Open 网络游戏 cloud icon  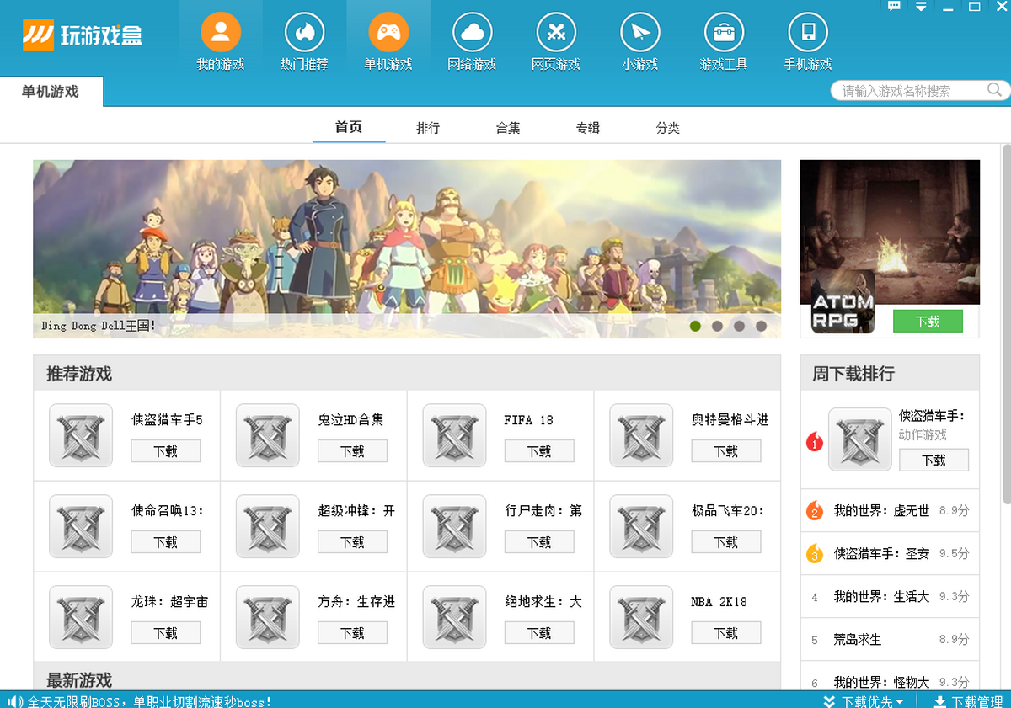tap(472, 34)
